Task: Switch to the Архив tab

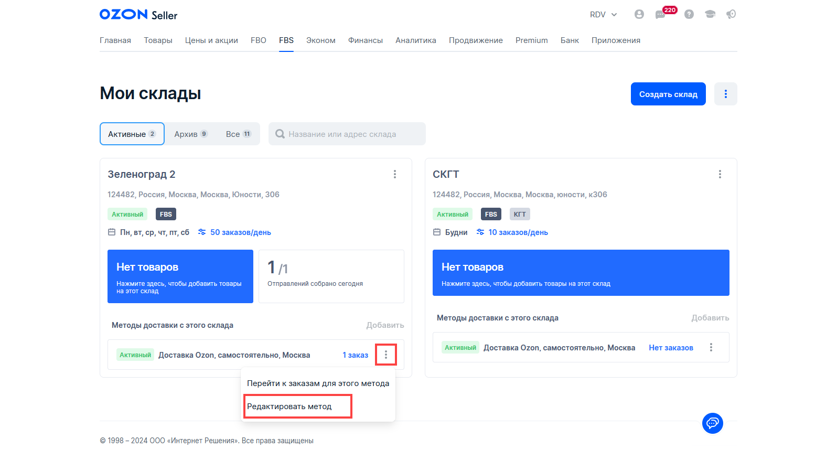Action: (191, 134)
